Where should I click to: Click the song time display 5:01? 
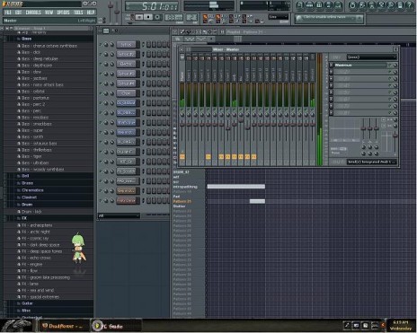[x=152, y=6]
